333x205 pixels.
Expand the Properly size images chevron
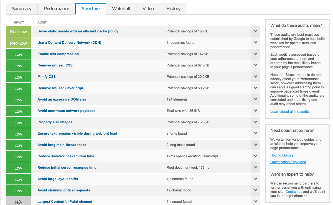pos(256,122)
